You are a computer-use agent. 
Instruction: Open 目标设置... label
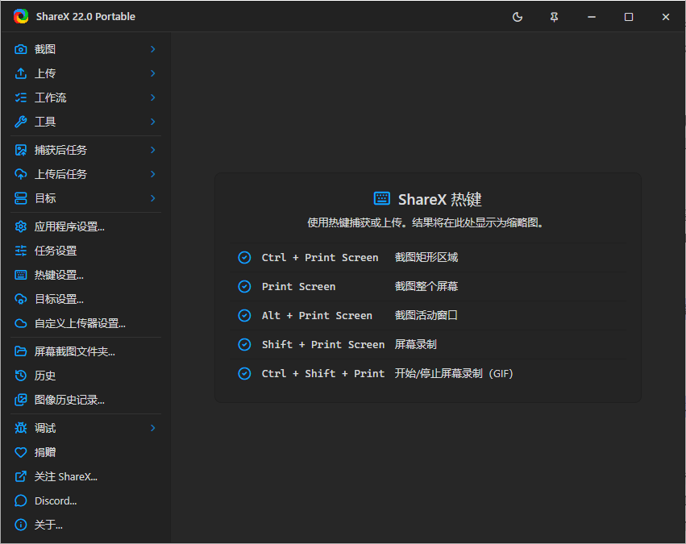59,299
